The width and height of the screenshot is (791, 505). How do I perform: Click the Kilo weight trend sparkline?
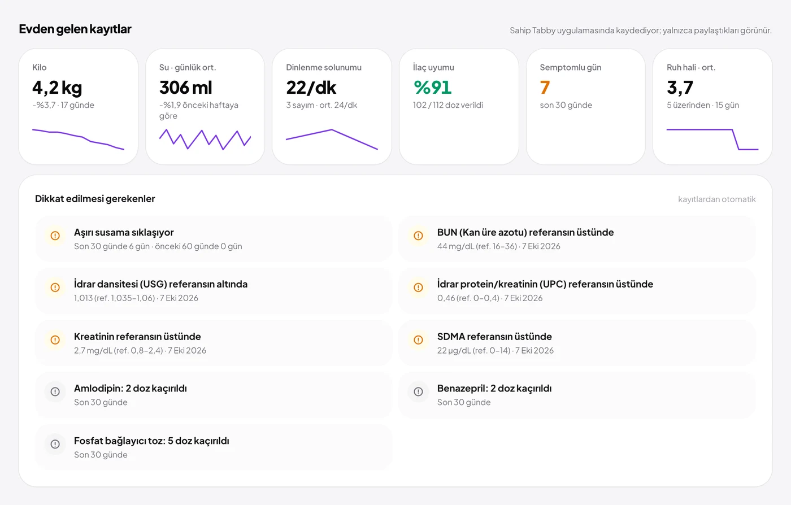[78, 140]
